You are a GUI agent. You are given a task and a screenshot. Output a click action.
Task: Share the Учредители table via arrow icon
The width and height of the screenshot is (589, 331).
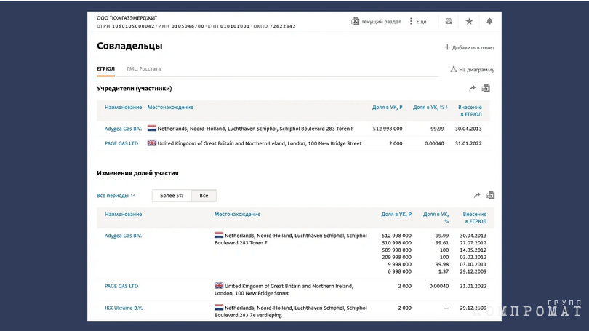[472, 88]
